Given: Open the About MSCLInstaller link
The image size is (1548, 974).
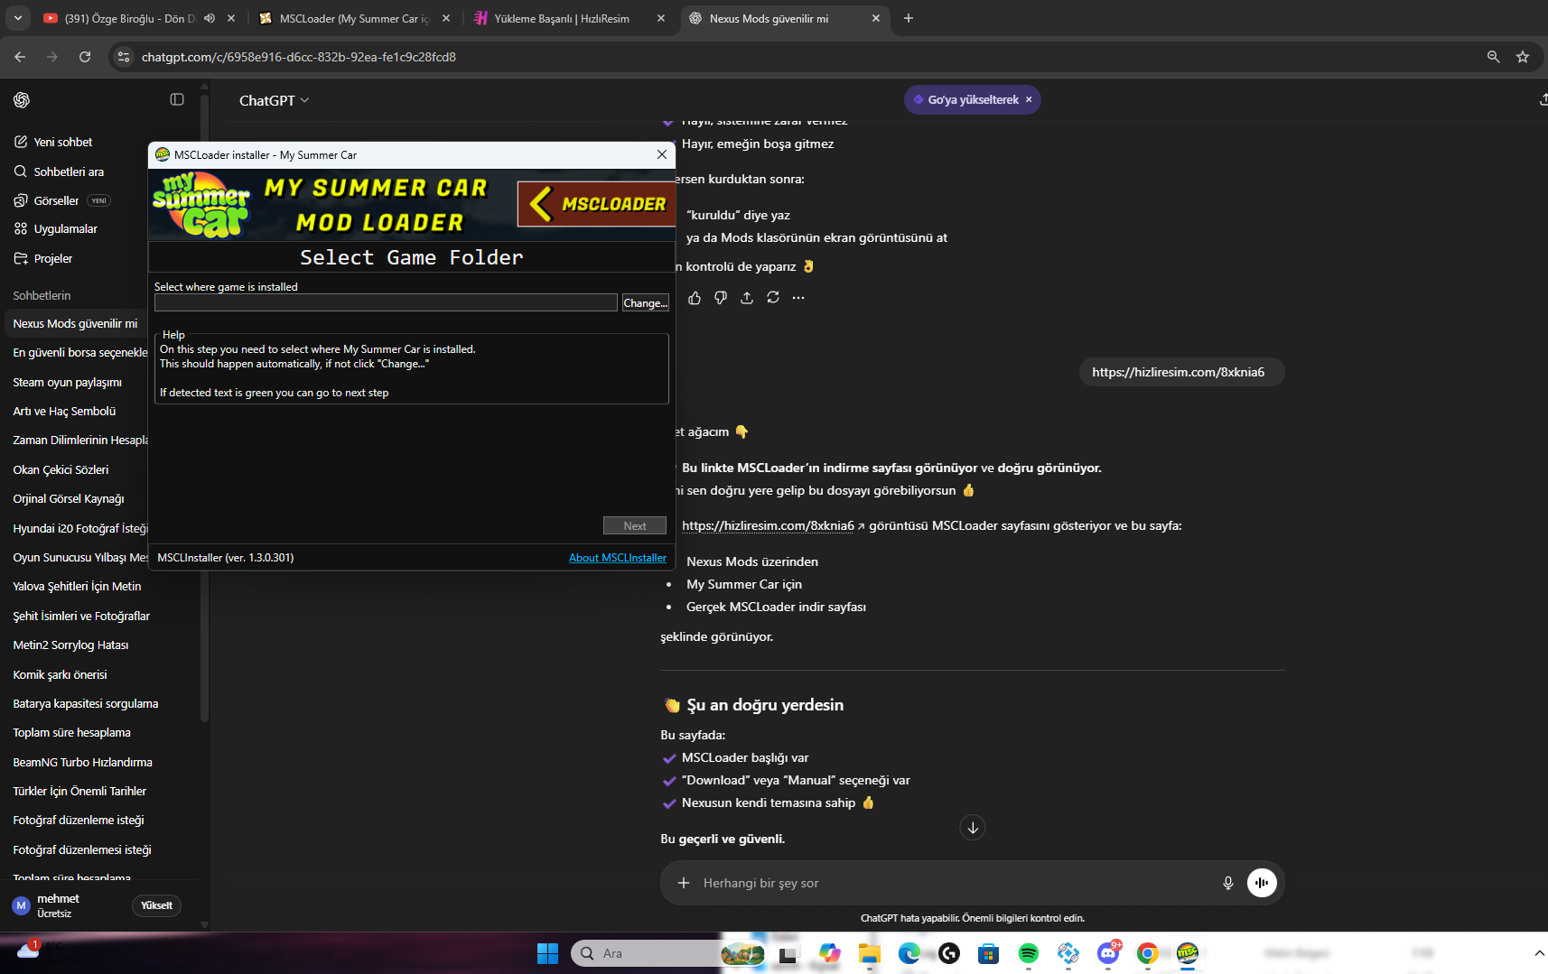Looking at the screenshot, I should tap(618, 558).
